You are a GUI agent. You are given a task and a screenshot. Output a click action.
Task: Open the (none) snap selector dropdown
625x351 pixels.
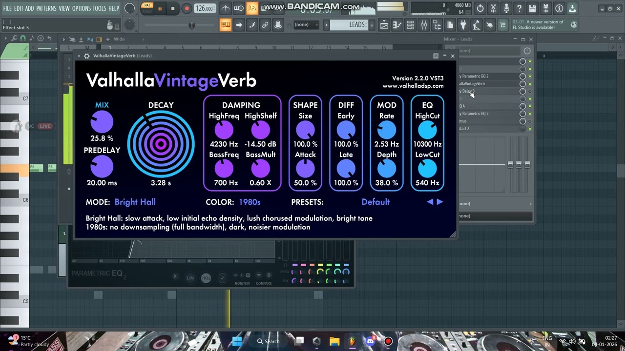[306, 25]
